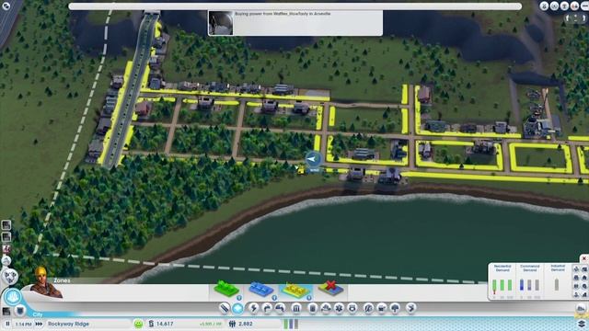
Task: Click the large round icon above City button
Action: [10, 277]
